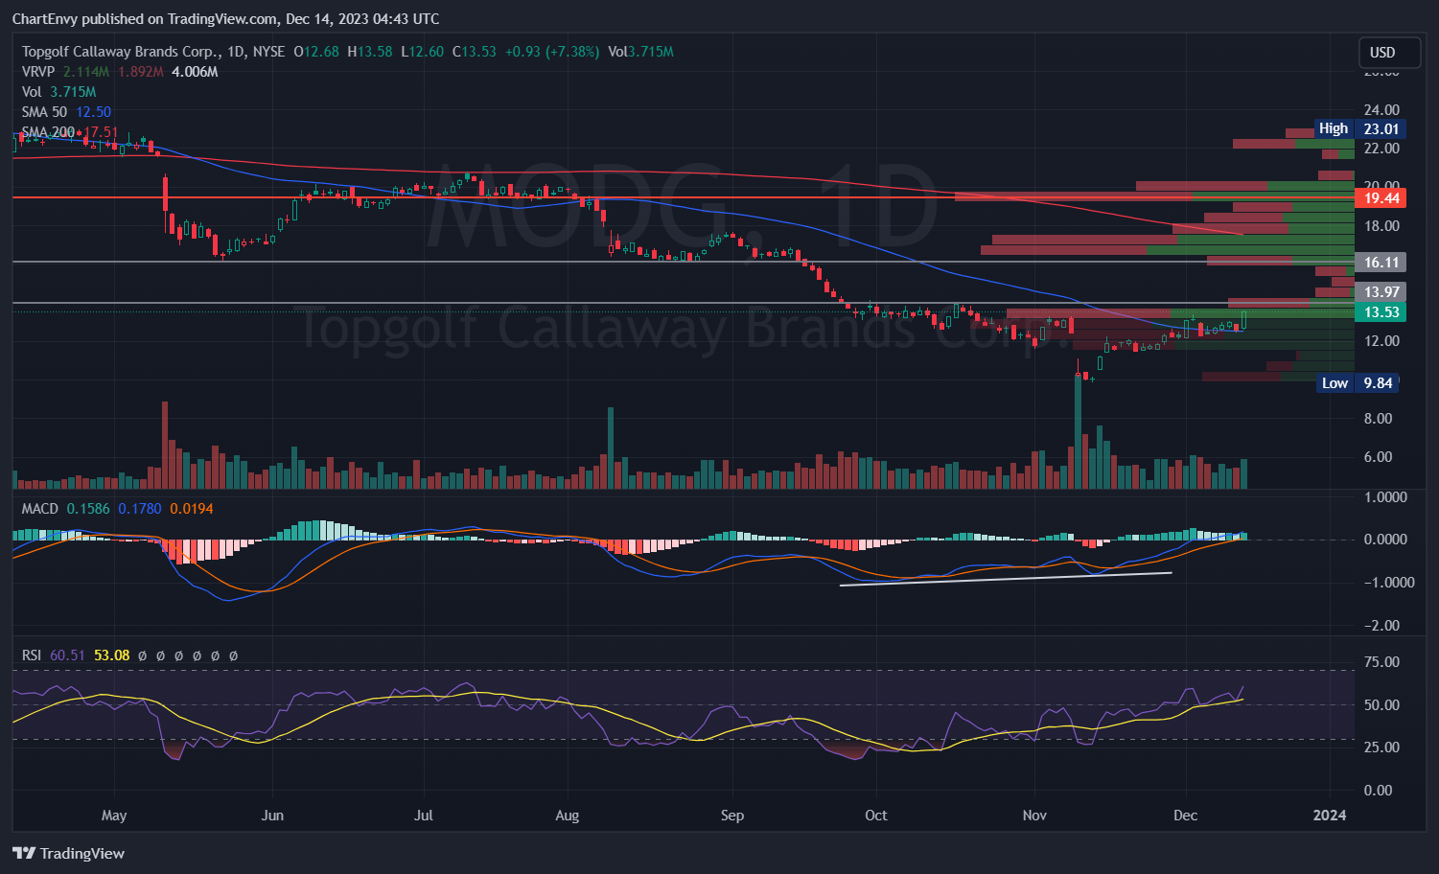The image size is (1439, 874).
Task: Click the Oct label on time axis
Action: (875, 816)
